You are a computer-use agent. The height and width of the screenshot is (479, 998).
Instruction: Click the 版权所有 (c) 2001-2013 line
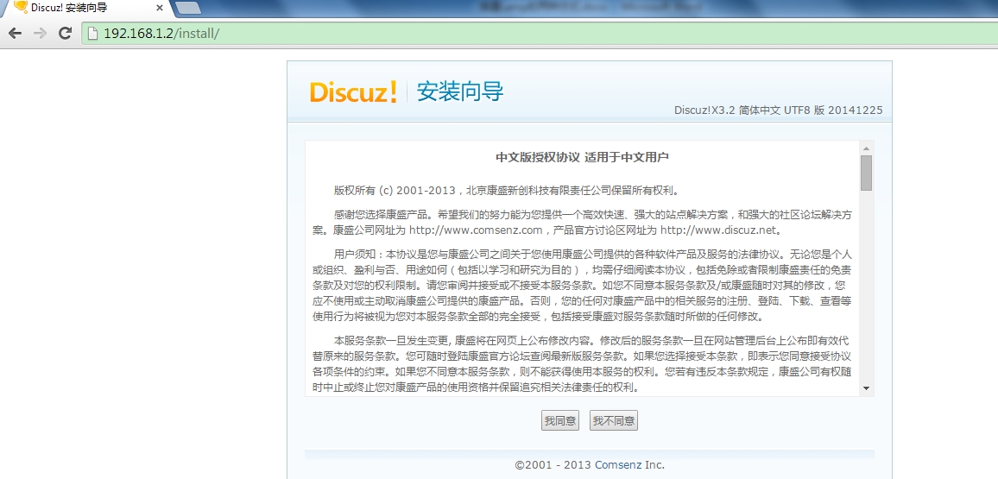click(507, 190)
